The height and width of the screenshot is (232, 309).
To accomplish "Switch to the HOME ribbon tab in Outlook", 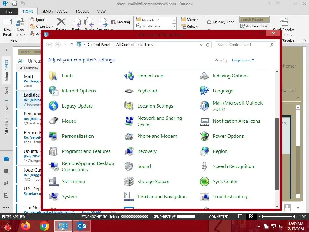I will pos(28,11).
